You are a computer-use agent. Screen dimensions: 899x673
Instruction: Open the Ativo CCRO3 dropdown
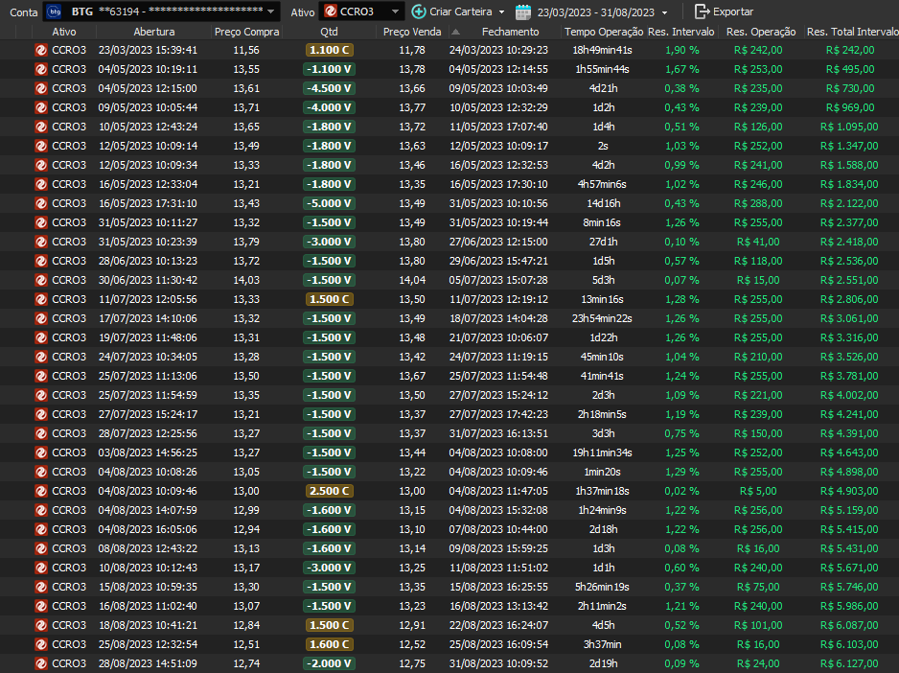pyautogui.click(x=395, y=12)
